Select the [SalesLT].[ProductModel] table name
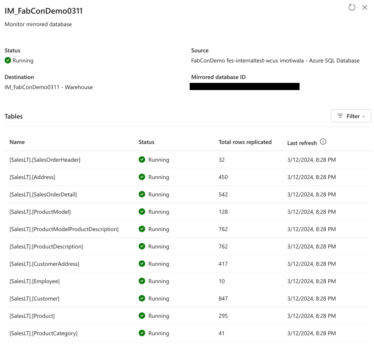 [40, 212]
